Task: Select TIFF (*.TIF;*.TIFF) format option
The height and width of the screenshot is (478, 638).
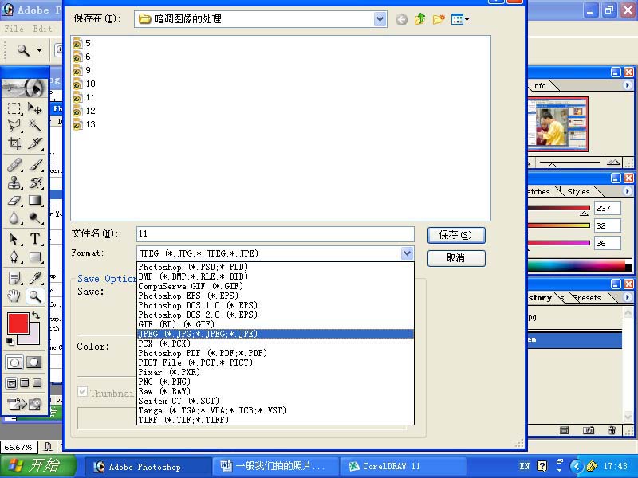Action: [183, 420]
